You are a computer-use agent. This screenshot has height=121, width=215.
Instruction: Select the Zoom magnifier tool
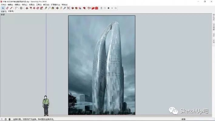(x=65, y=8)
